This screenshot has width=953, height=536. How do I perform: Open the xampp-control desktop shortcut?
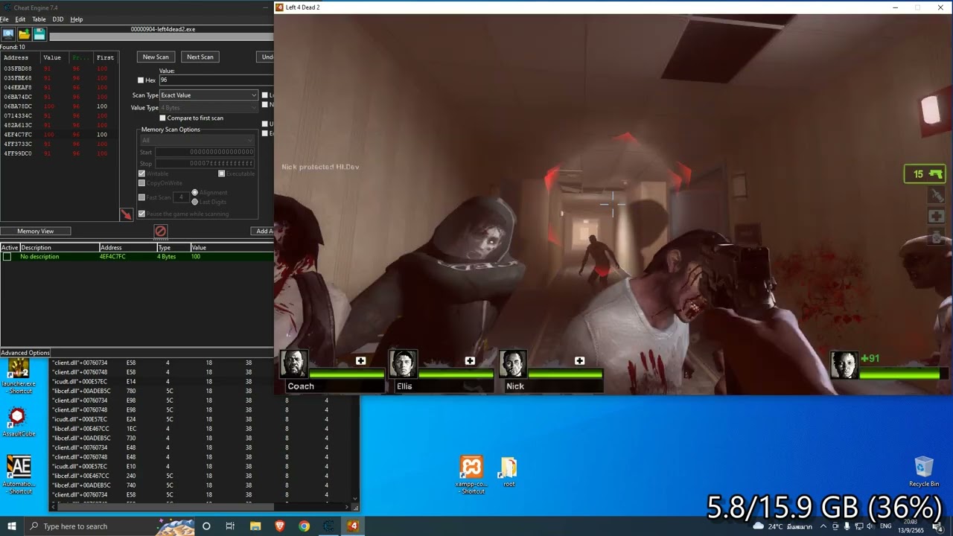(x=471, y=475)
